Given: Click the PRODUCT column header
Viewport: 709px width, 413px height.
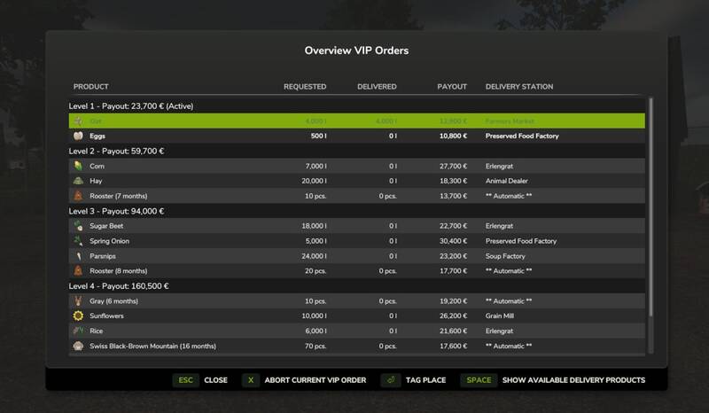Looking at the screenshot, I should tap(90, 87).
